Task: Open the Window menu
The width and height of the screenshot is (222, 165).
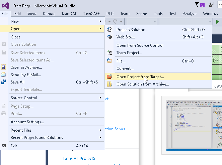Action: [x=211, y=14]
